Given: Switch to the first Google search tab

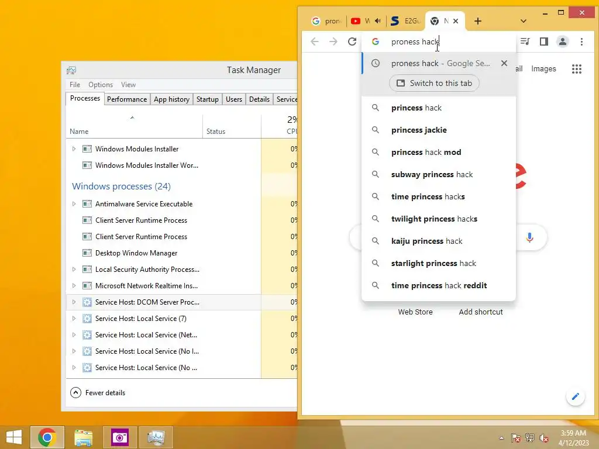Looking at the screenshot, I should click(x=326, y=21).
